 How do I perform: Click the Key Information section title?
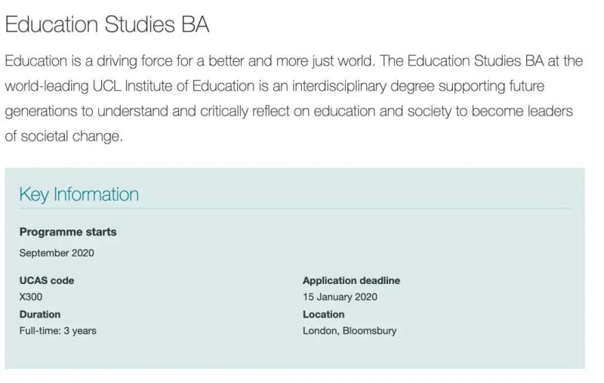coord(79,195)
